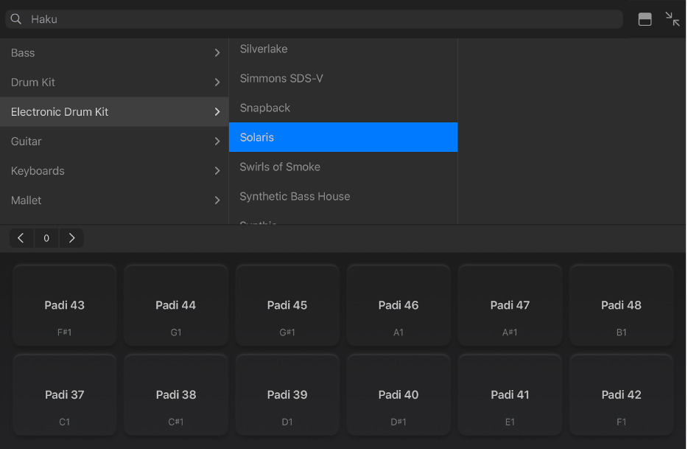Select the Electronic Drum Kit category

pyautogui.click(x=60, y=112)
